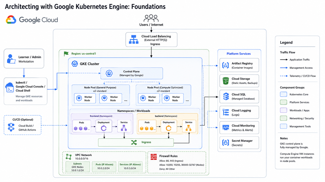
Task: Click the Legend panel title
Action: pos(286,42)
